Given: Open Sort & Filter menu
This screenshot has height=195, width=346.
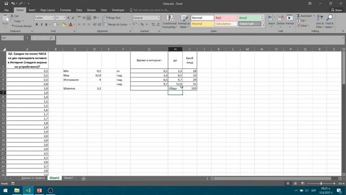Looking at the screenshot, I should tap(320, 22).
